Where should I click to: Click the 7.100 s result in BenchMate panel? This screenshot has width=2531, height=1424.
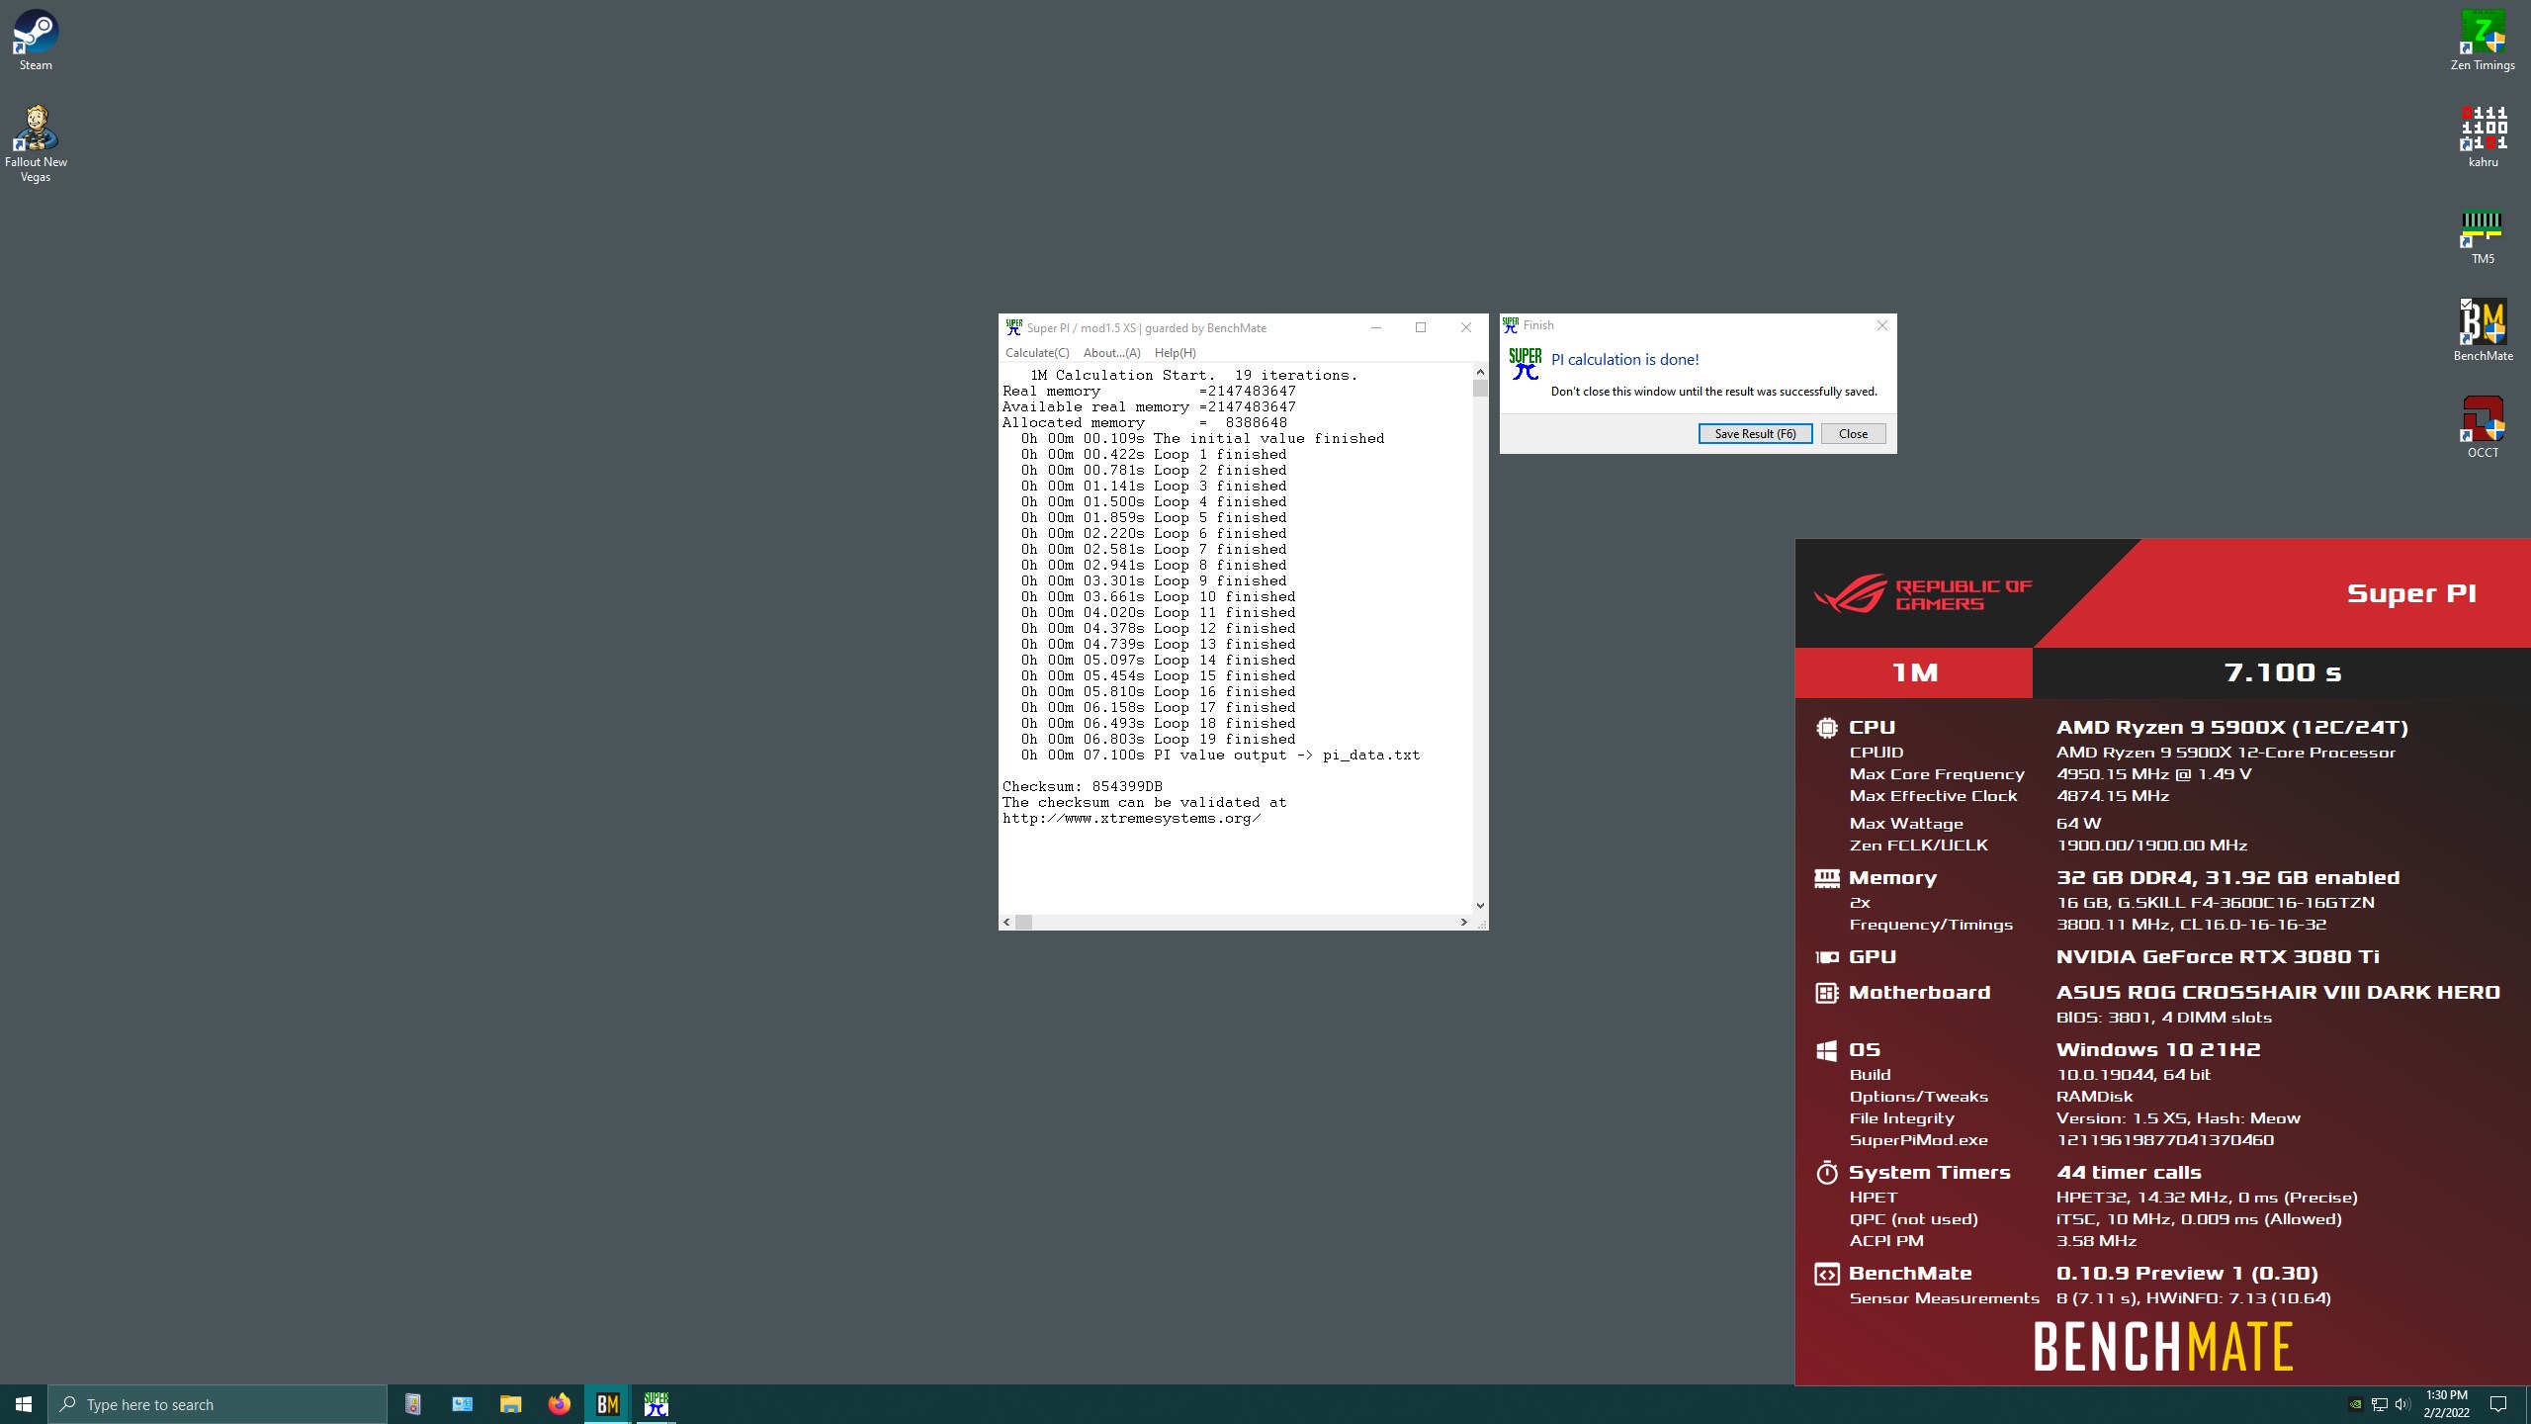[x=2282, y=673]
